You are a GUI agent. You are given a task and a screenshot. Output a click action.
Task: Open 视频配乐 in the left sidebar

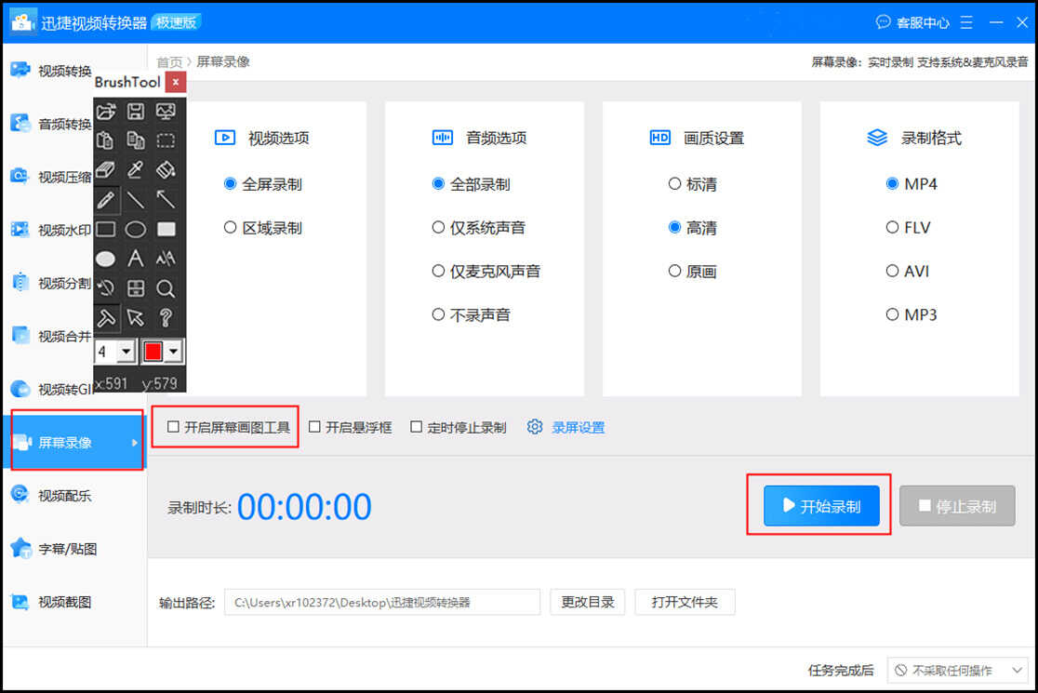click(x=64, y=496)
